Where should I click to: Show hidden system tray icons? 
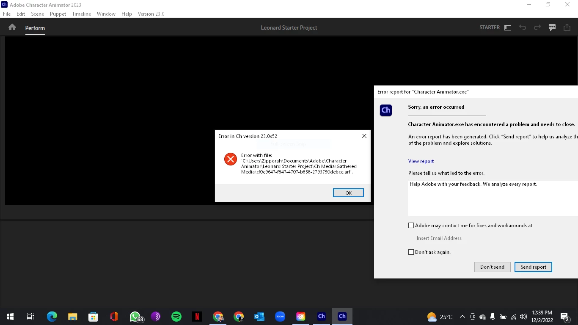click(462, 317)
